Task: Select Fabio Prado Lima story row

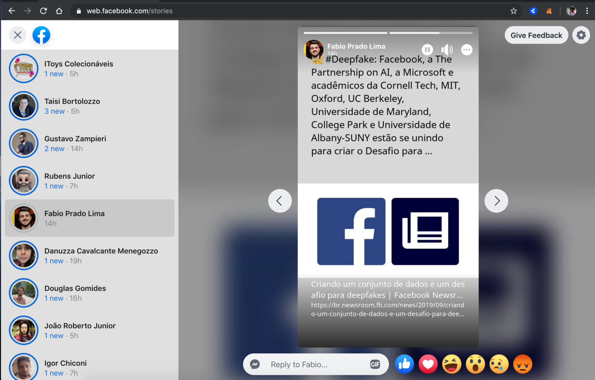Action: click(90, 218)
